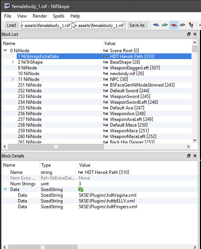Click the Load button
Screen dimensions: 201x249
[x=11, y=25]
